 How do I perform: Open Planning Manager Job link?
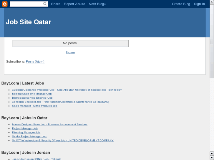coord(26,132)
